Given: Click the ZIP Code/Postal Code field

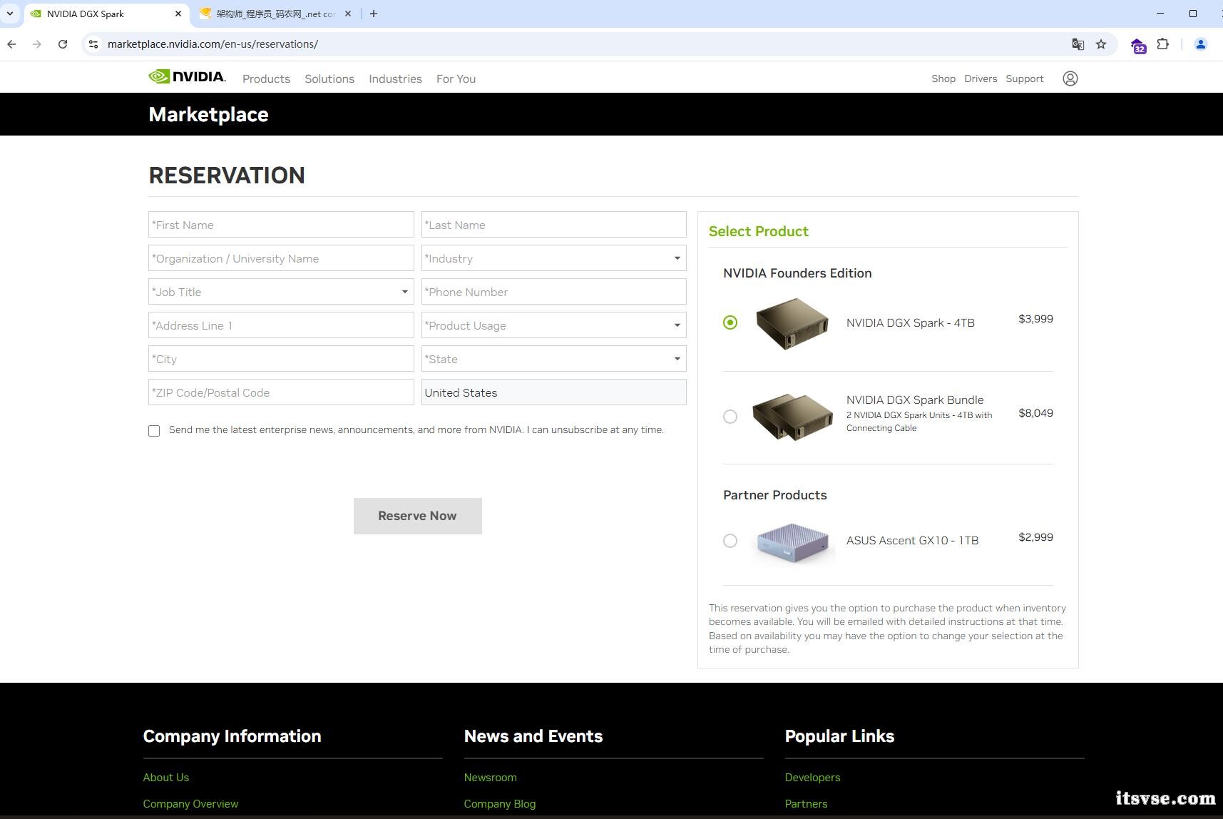Looking at the screenshot, I should pyautogui.click(x=281, y=392).
